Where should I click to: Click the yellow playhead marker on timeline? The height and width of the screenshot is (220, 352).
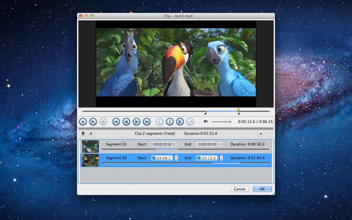click(x=238, y=110)
